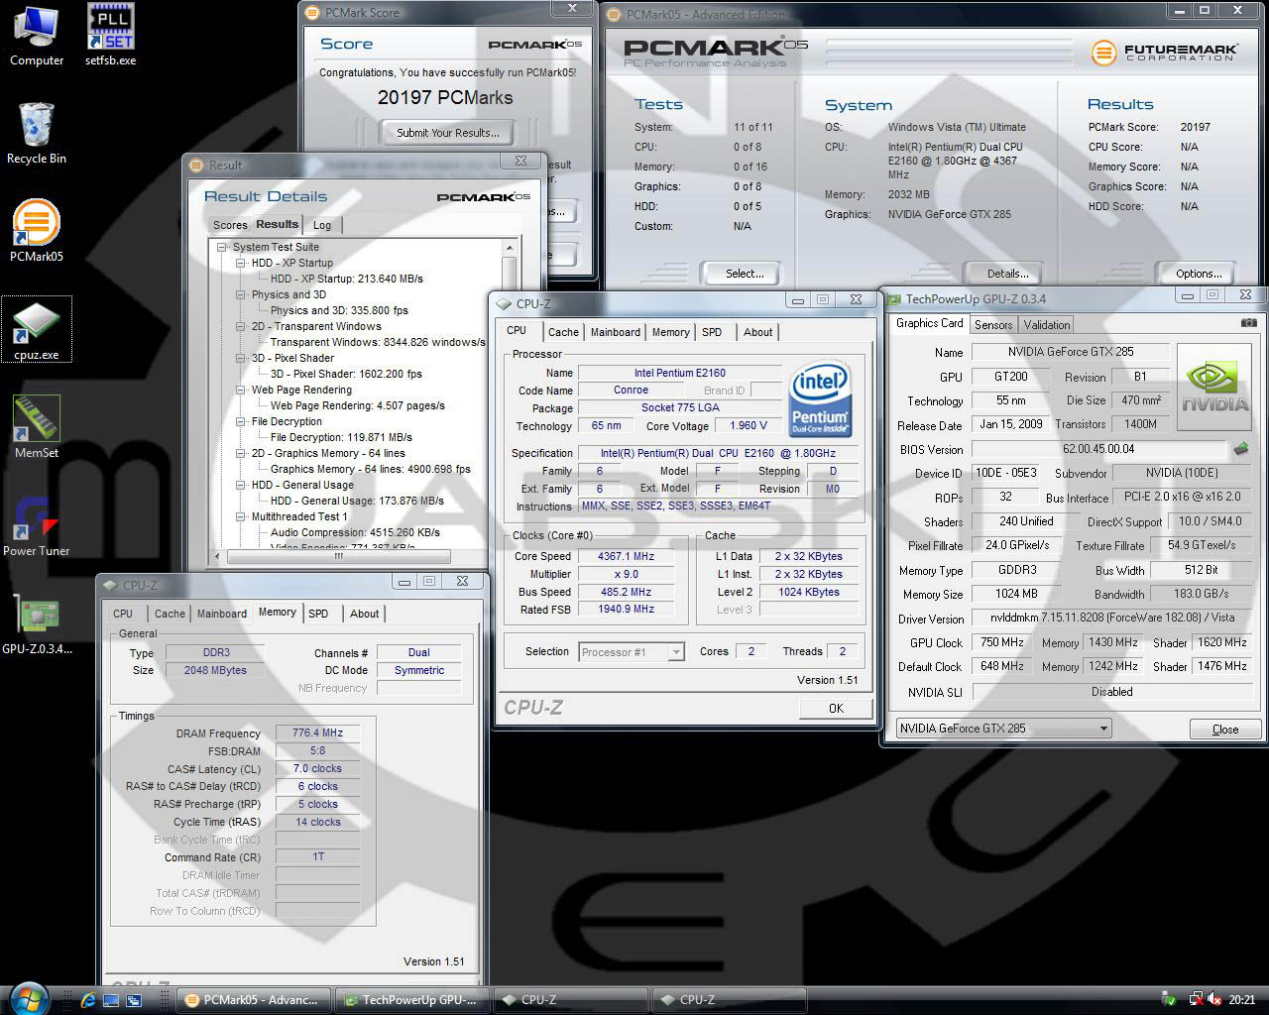Switch to Validation tab in GPU-Z

pos(1047,324)
